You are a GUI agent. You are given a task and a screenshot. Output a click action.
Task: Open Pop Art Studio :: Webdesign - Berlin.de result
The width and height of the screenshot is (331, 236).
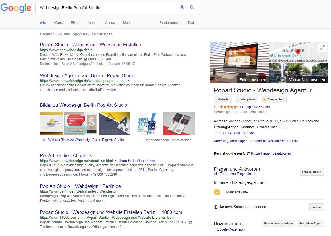click(x=80, y=186)
